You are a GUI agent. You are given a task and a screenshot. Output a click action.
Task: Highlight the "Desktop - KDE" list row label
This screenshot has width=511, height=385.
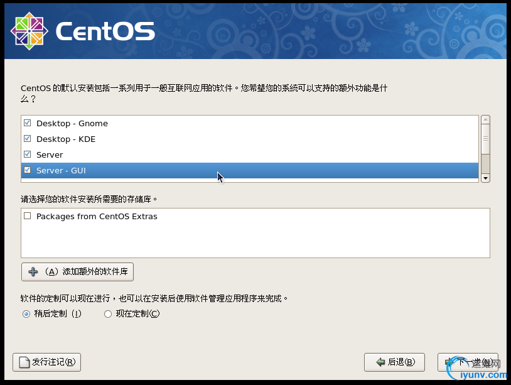point(65,139)
